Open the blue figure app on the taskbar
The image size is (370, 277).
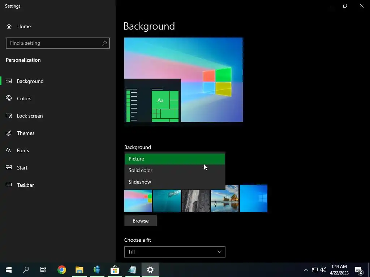coord(97,270)
